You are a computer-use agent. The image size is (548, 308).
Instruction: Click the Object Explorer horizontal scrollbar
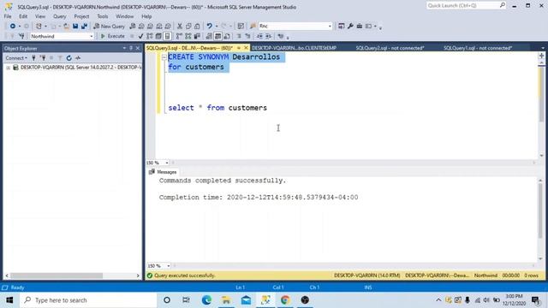coord(57,275)
